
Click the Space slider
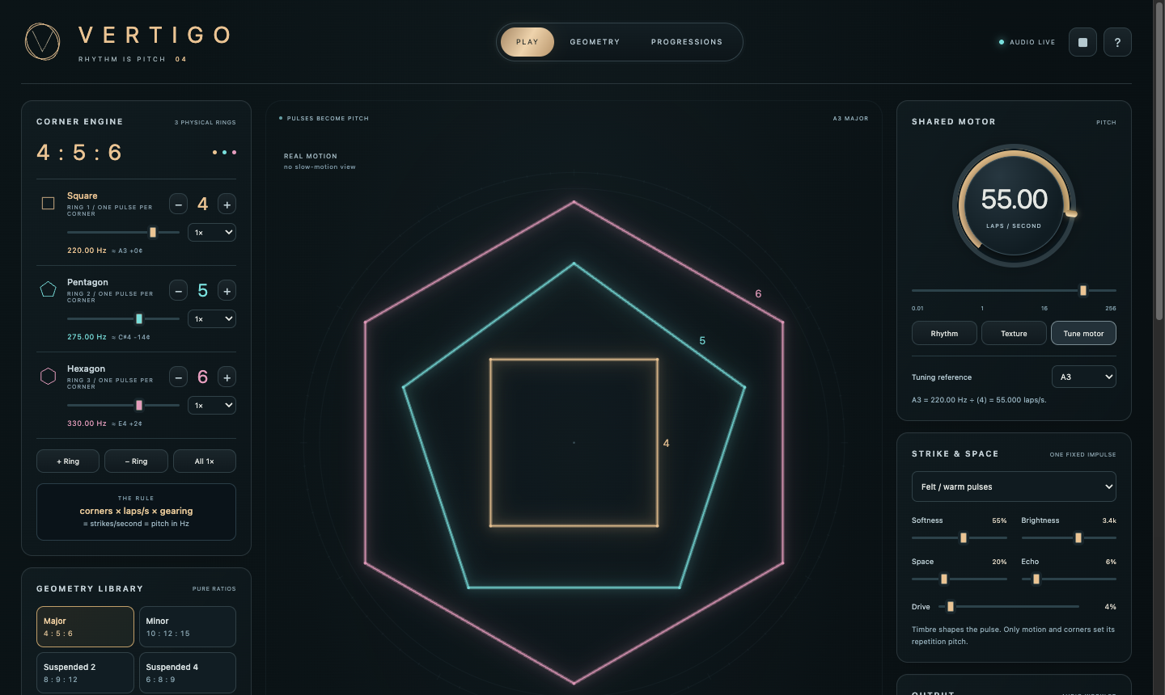pos(959,579)
